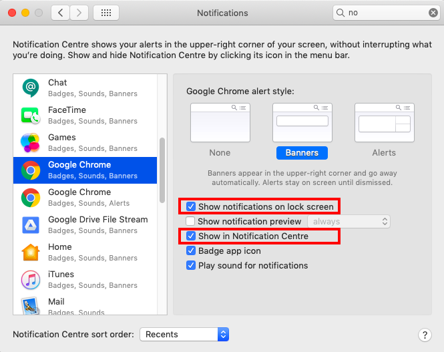This screenshot has width=444, height=352.
Task: Enable Show notification preview checkbox
Action: pos(190,221)
